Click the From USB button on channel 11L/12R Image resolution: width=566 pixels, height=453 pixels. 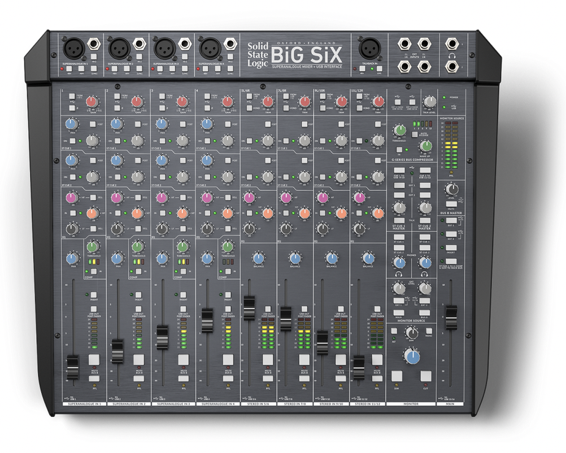tap(359, 97)
